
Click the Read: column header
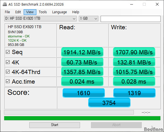tap(67, 27)
